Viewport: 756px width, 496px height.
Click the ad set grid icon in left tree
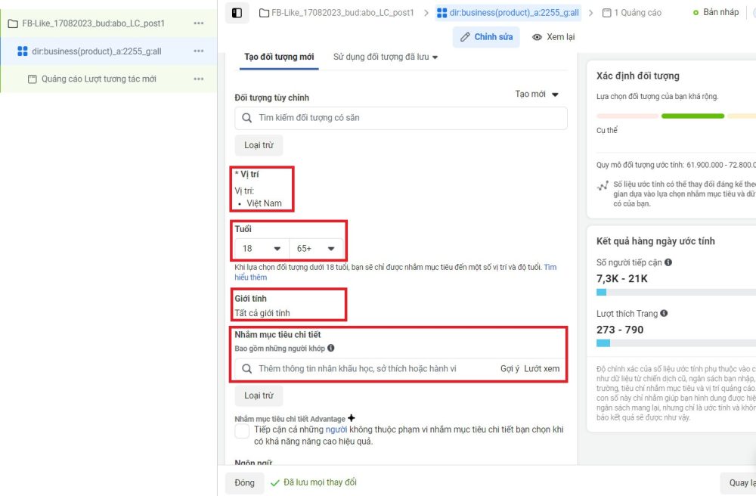click(x=23, y=51)
